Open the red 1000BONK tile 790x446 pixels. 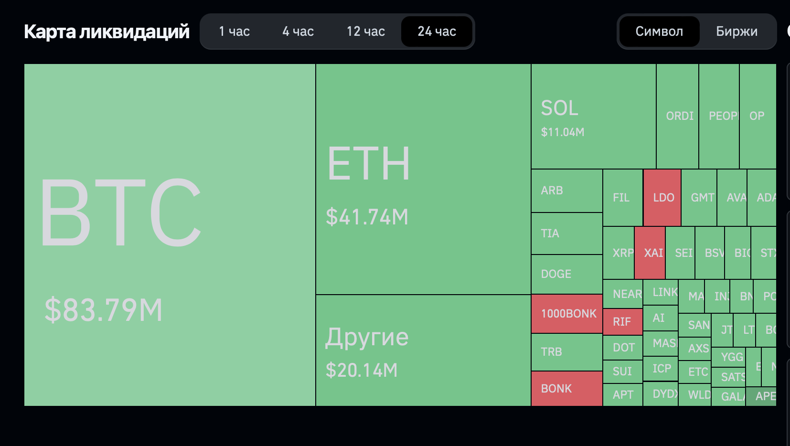[567, 314]
